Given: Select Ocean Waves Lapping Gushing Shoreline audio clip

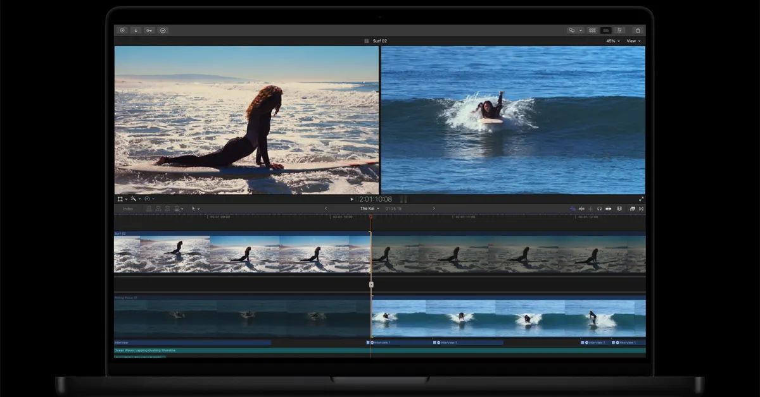Looking at the screenshot, I should tap(380, 350).
